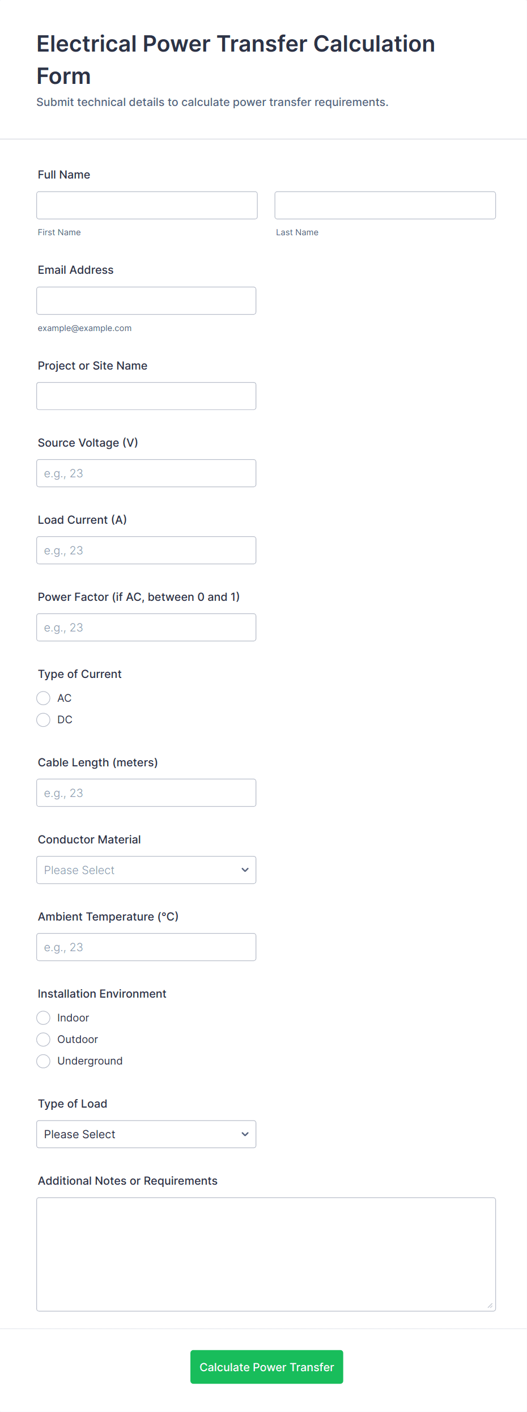
Task: Open the Type of Load dropdown
Action: pyautogui.click(x=146, y=1134)
